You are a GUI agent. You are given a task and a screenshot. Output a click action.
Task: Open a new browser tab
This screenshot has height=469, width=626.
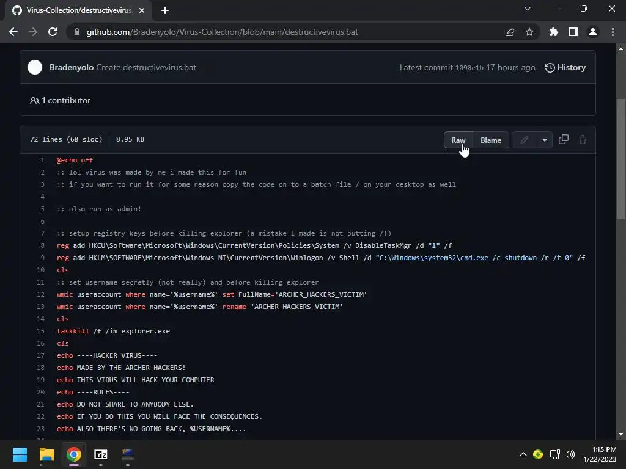click(165, 10)
